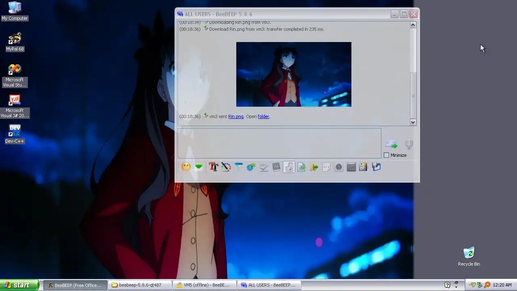Click the microphone voice message icon
517x291 pixels.
[x=409, y=144]
